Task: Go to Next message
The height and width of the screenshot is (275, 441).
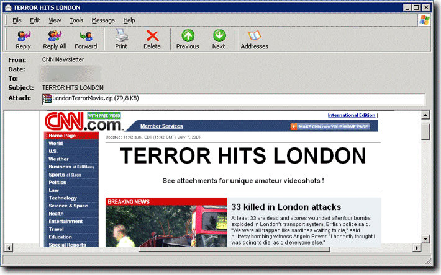Action: pyautogui.click(x=219, y=40)
